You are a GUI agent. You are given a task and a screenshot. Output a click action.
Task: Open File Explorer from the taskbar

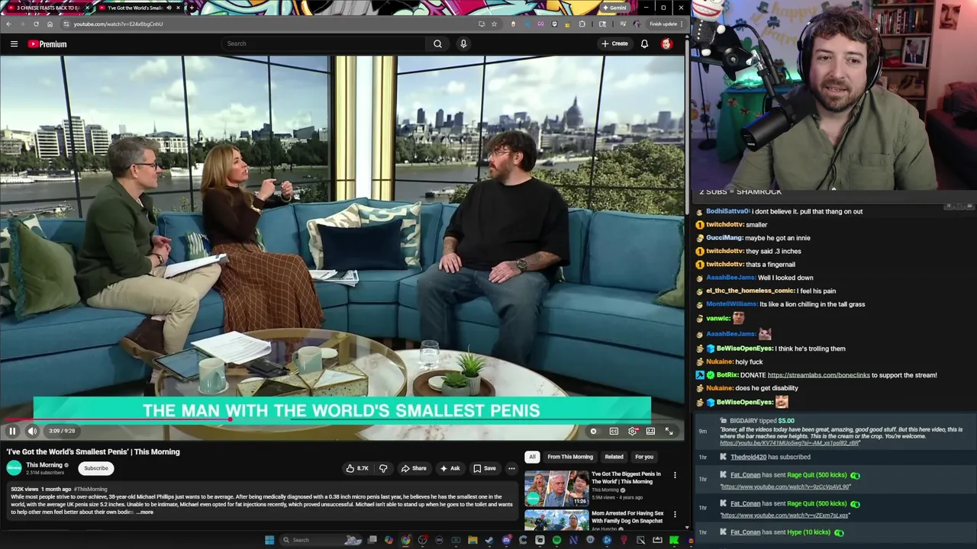pyautogui.click(x=472, y=540)
